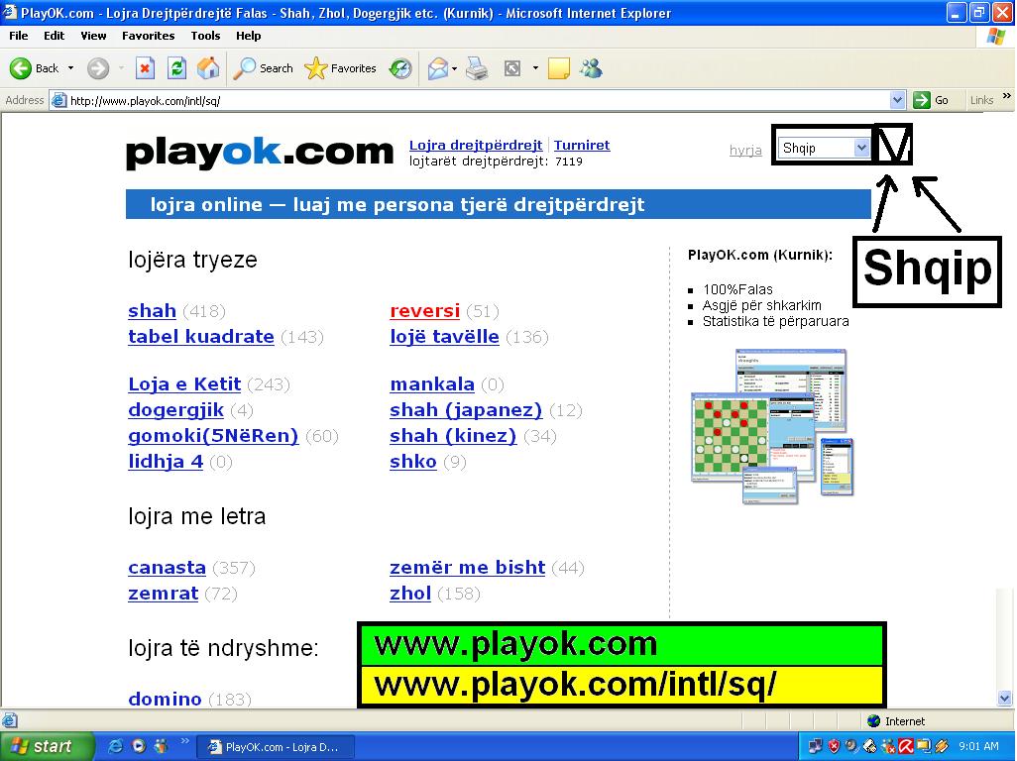Refresh the page using Refresh icon
Screen dimensions: 1017x761
[176, 68]
